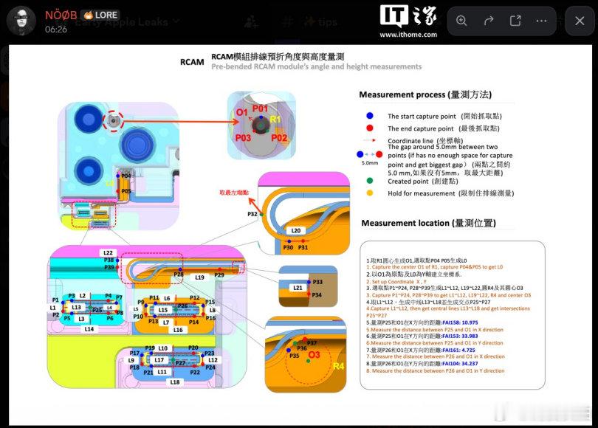This screenshot has width=598, height=428.
Task: Click the hash channel icon in dimmed header
Action: click(x=287, y=22)
